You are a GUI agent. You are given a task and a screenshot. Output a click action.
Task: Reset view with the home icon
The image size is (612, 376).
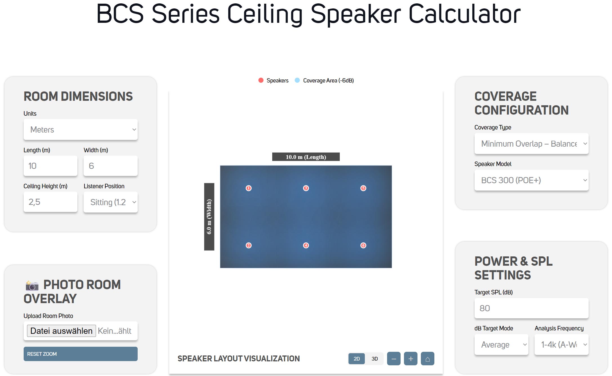pyautogui.click(x=427, y=359)
